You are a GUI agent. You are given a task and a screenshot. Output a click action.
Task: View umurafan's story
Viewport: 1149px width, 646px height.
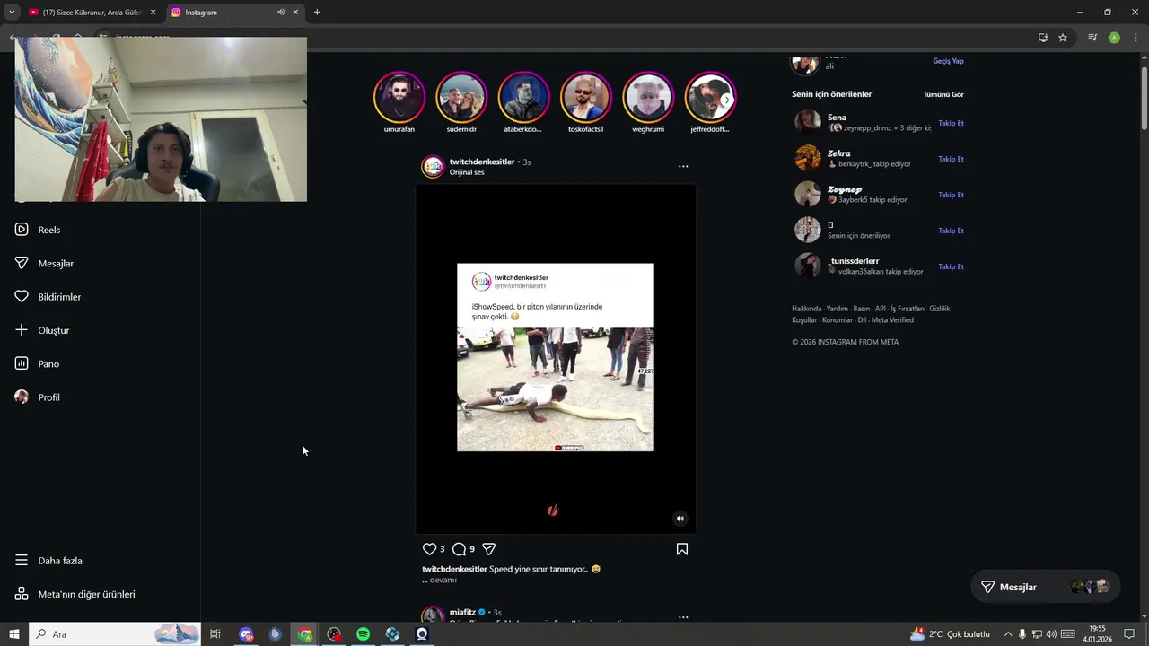(x=399, y=98)
